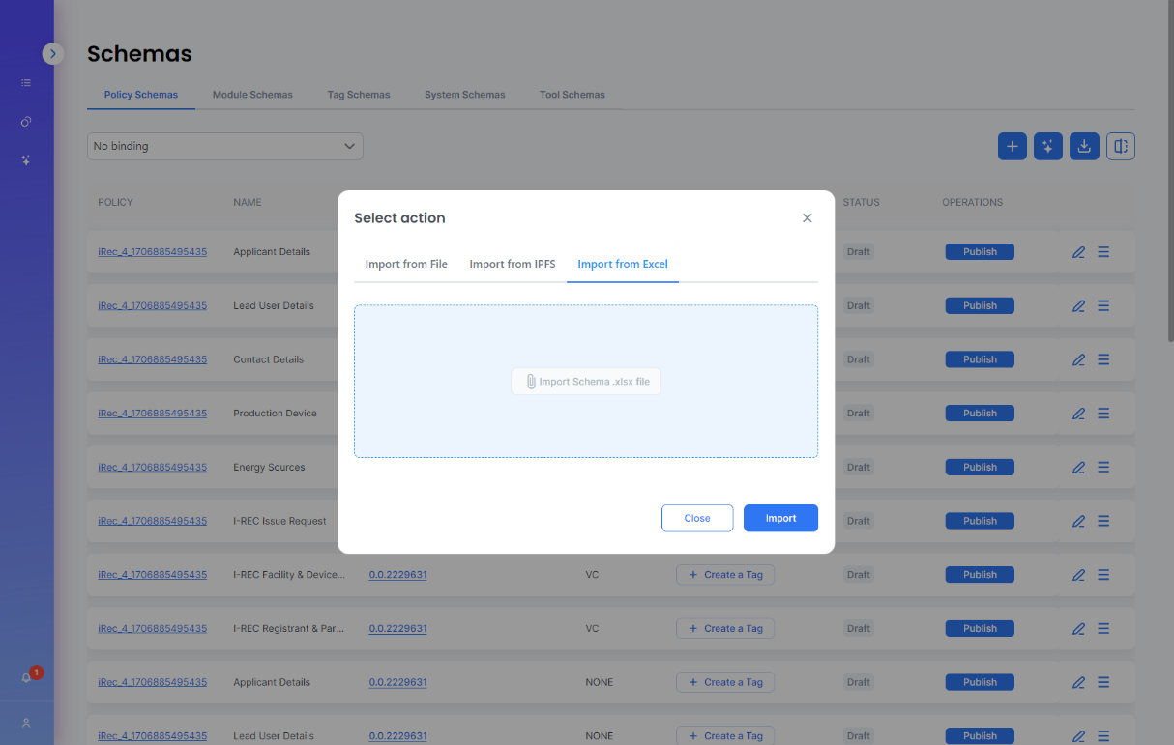The height and width of the screenshot is (745, 1174).
Task: Click Import Schema .xlsx file upload area
Action: 586,382
